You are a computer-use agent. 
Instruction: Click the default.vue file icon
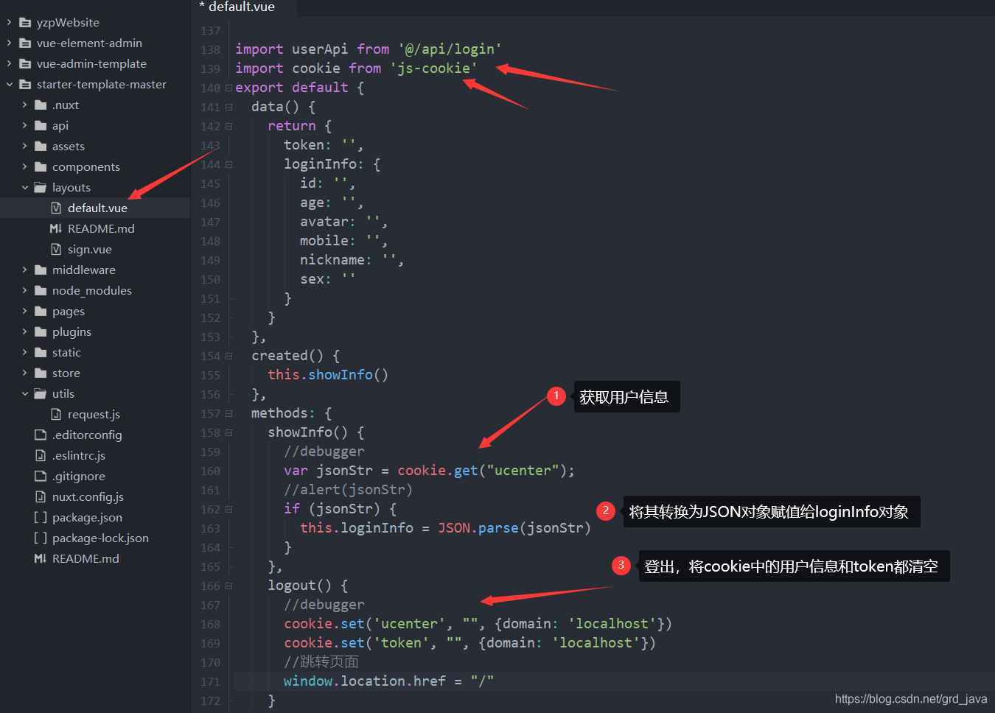tap(56, 208)
